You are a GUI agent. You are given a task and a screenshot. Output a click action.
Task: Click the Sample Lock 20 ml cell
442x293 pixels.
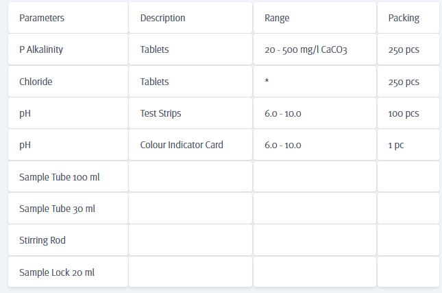57,272
